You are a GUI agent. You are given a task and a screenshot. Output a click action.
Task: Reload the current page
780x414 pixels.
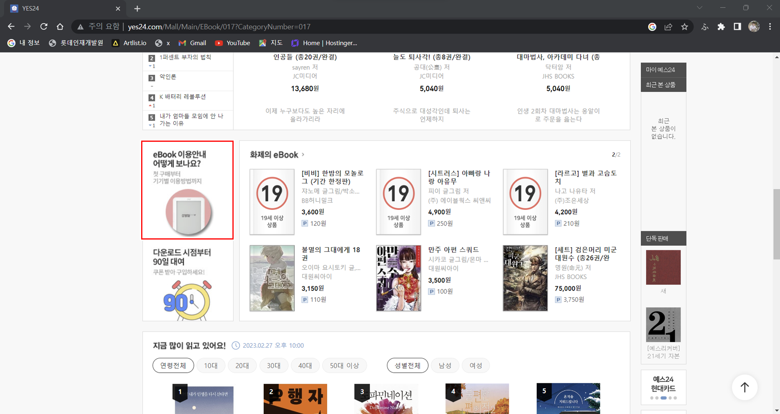pos(44,26)
